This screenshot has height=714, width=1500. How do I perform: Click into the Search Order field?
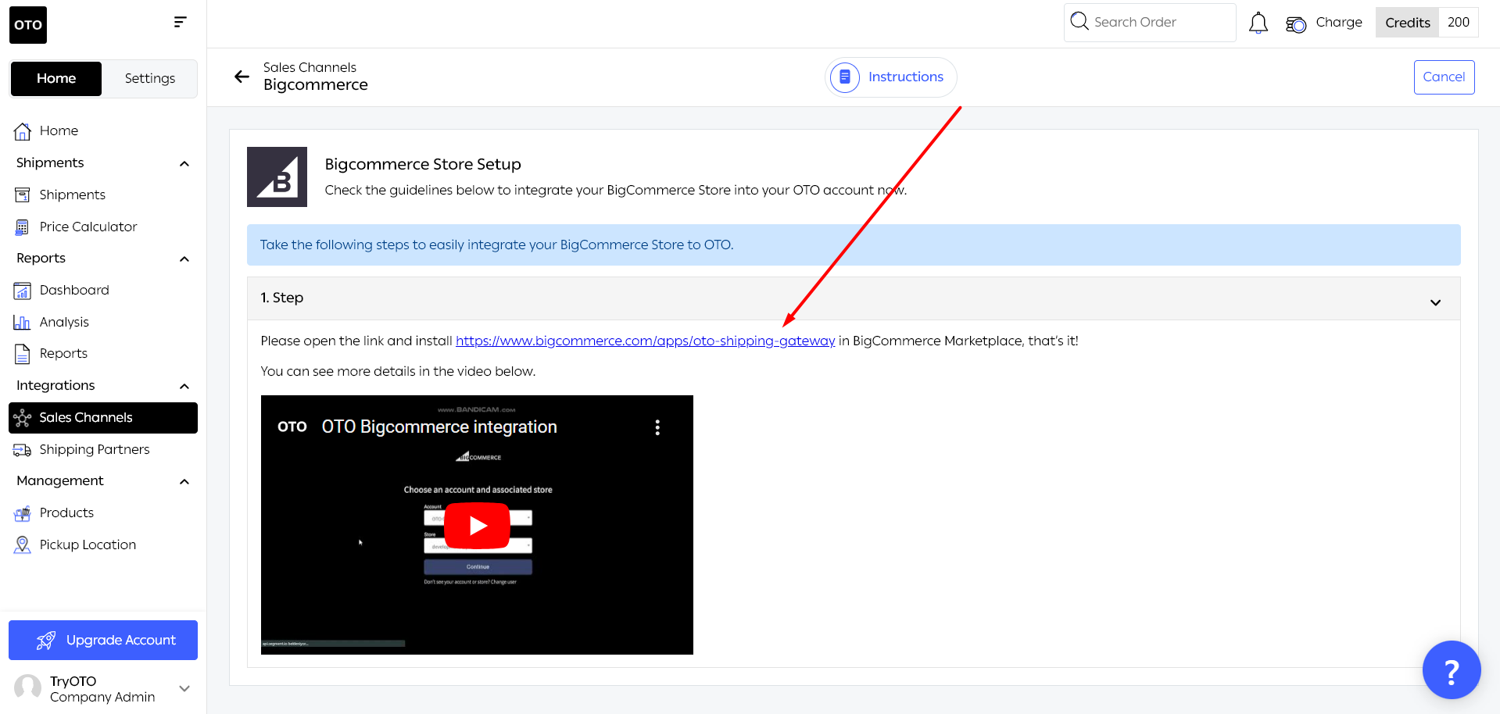[x=1149, y=22]
